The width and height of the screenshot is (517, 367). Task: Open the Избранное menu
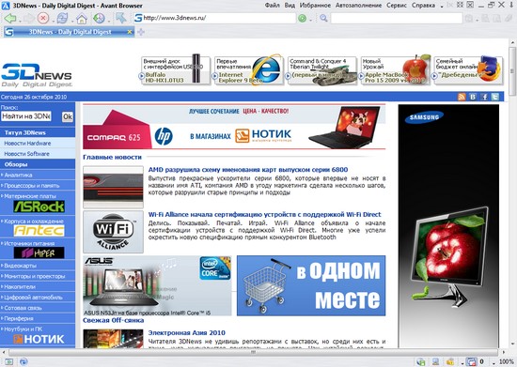point(315,6)
